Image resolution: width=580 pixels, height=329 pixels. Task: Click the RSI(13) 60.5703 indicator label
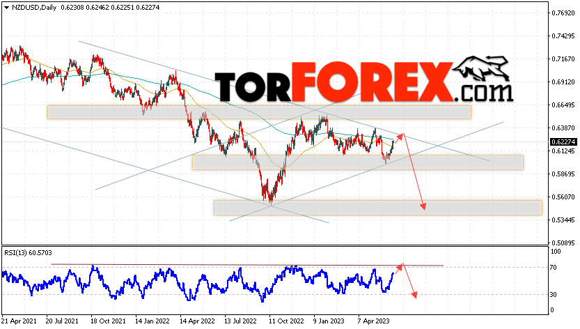tap(28, 253)
